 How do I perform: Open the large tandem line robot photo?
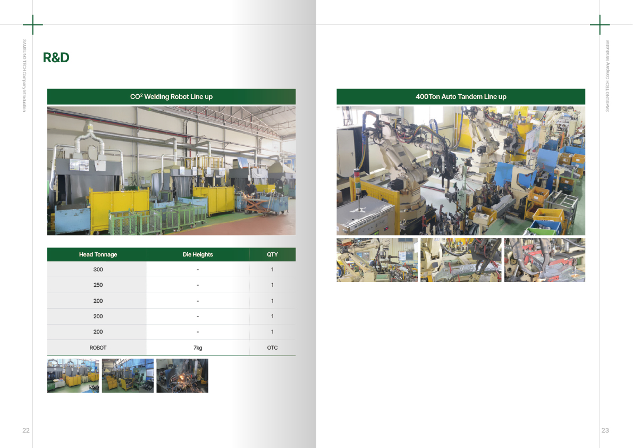pyautogui.click(x=461, y=171)
